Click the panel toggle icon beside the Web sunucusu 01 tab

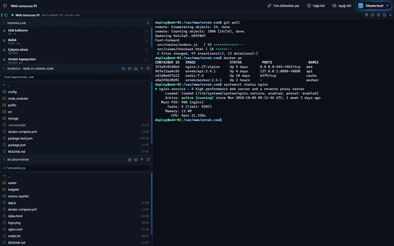click(6, 15)
